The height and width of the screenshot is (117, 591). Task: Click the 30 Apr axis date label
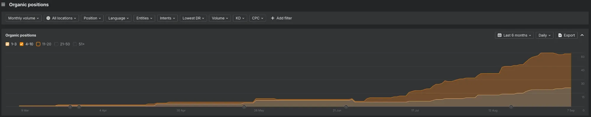(181, 110)
